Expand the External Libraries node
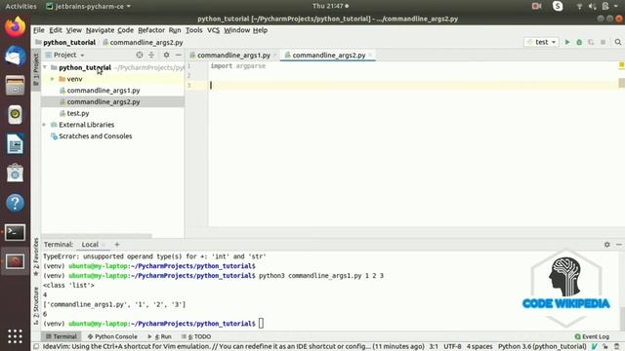This screenshot has width=625, height=351. [x=44, y=125]
